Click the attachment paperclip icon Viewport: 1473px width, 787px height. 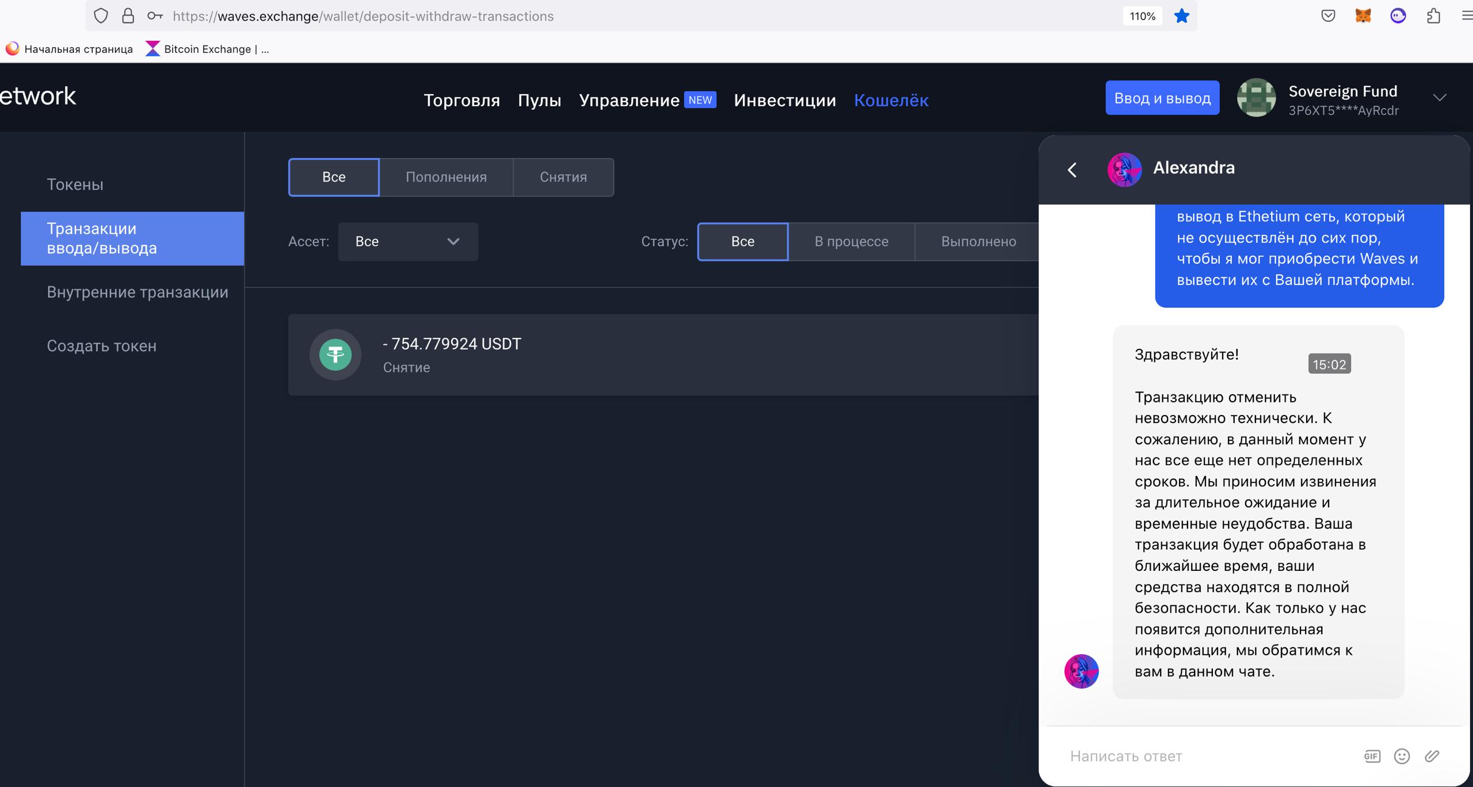tap(1432, 756)
